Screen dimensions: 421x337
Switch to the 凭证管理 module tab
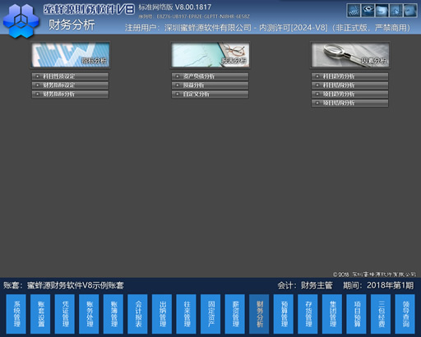[65, 314]
